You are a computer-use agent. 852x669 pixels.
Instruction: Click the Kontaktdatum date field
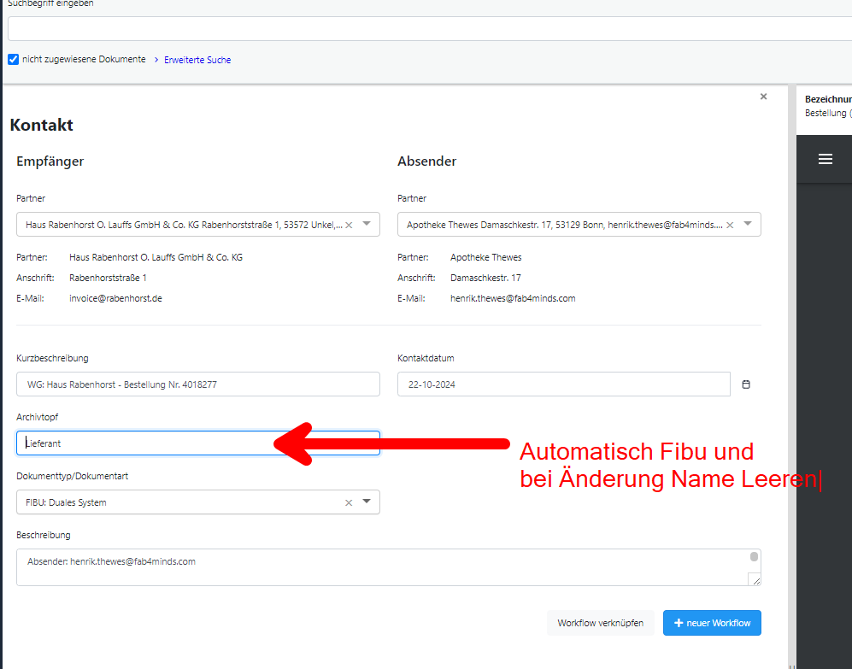tap(563, 384)
